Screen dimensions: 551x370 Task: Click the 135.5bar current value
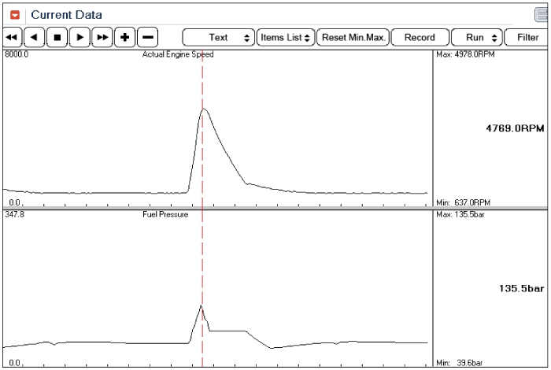(521, 289)
